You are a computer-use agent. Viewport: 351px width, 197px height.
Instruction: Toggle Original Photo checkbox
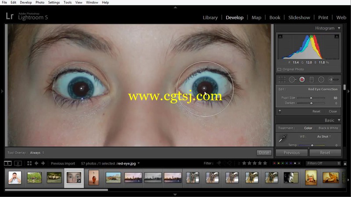click(x=279, y=69)
